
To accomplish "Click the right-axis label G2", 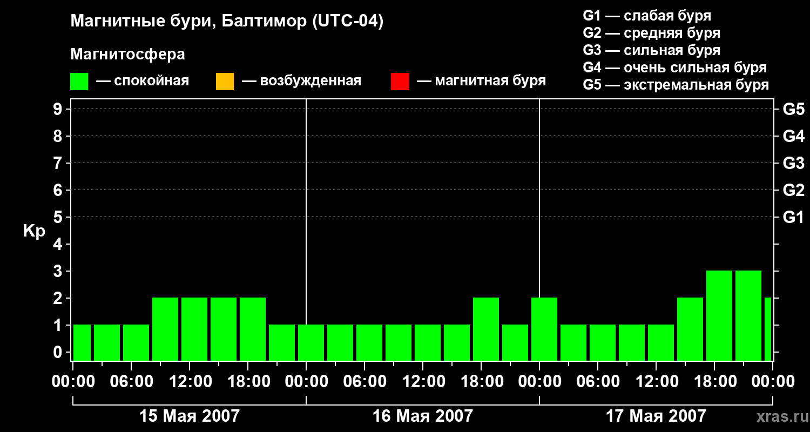I will (793, 190).
